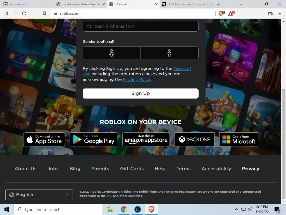This screenshot has height=215, width=286.
Task: Show hidden system tray icons
Action: pos(236,209)
